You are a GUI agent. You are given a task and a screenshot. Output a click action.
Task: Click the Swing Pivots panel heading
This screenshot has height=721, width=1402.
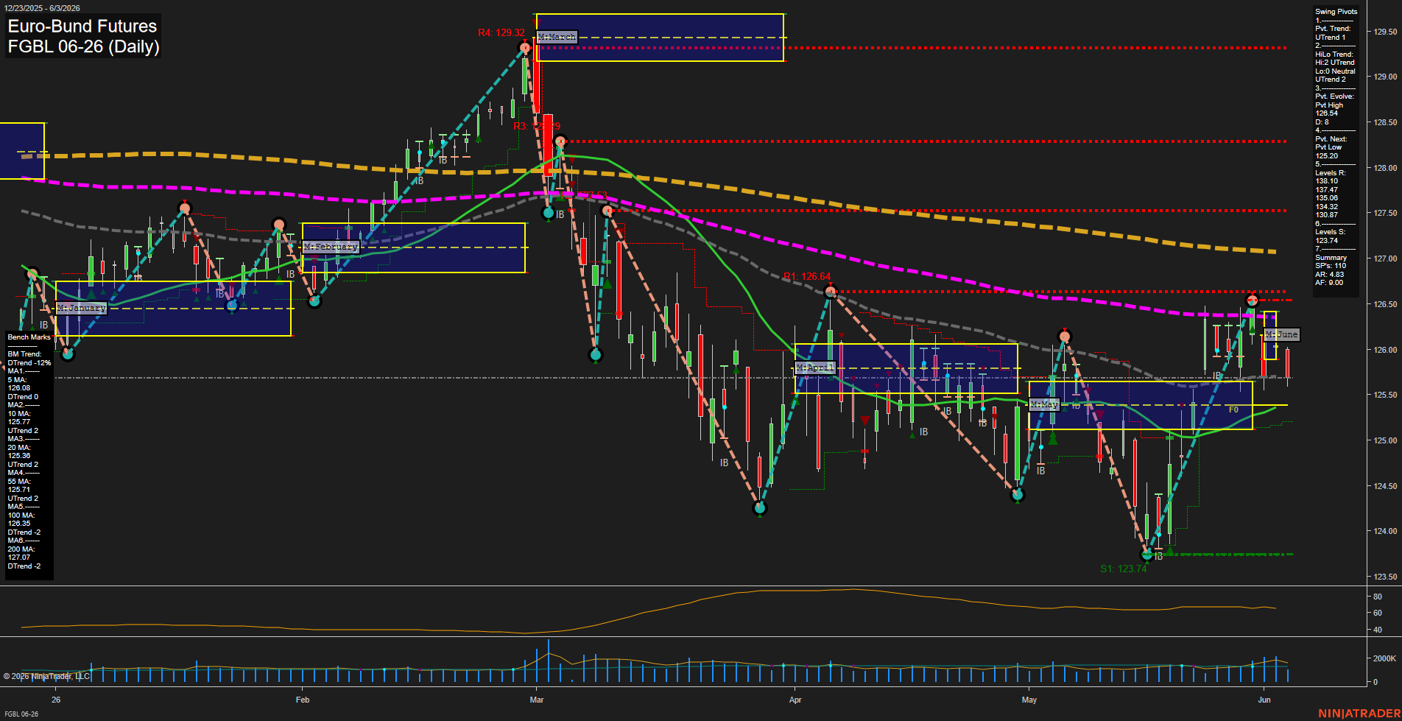pyautogui.click(x=1336, y=12)
